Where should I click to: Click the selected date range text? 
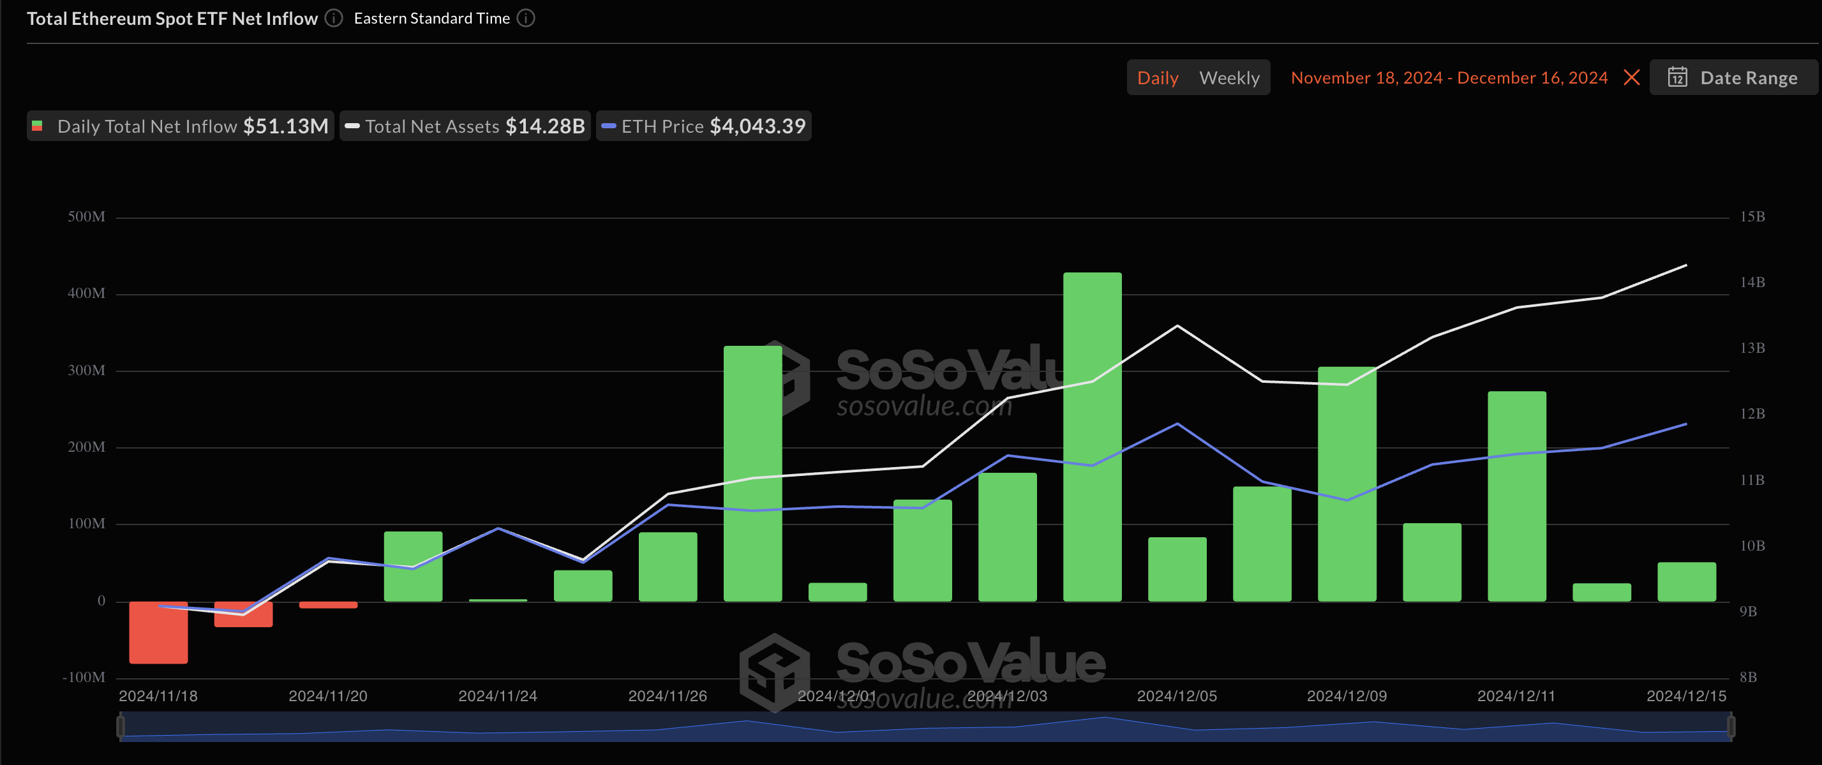pyautogui.click(x=1449, y=78)
